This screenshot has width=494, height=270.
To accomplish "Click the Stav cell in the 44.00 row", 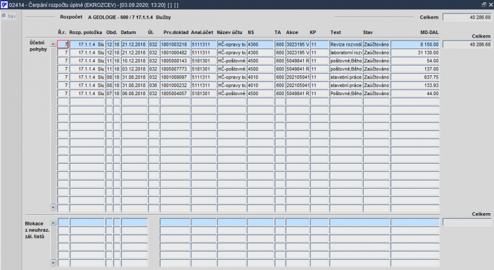I will (x=376, y=93).
